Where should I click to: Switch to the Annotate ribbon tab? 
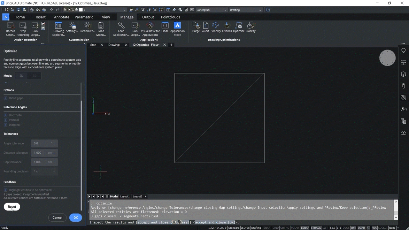point(62,17)
